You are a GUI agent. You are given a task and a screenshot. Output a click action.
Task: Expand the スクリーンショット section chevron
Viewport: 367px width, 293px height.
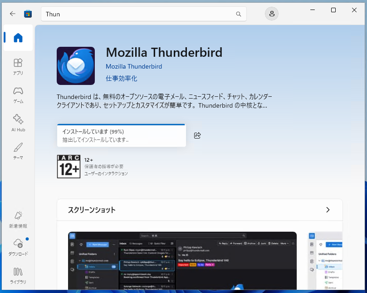328,210
